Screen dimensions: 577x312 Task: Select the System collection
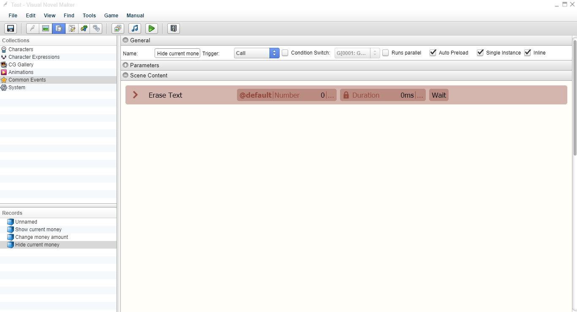tap(58, 88)
